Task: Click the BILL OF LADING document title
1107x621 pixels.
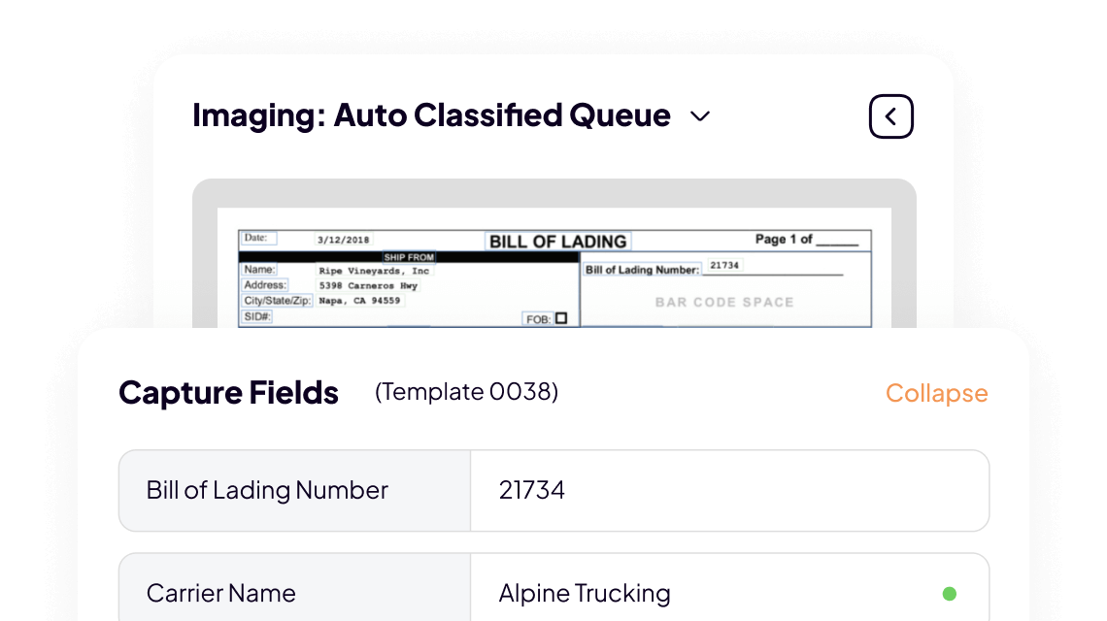Action: pos(558,242)
